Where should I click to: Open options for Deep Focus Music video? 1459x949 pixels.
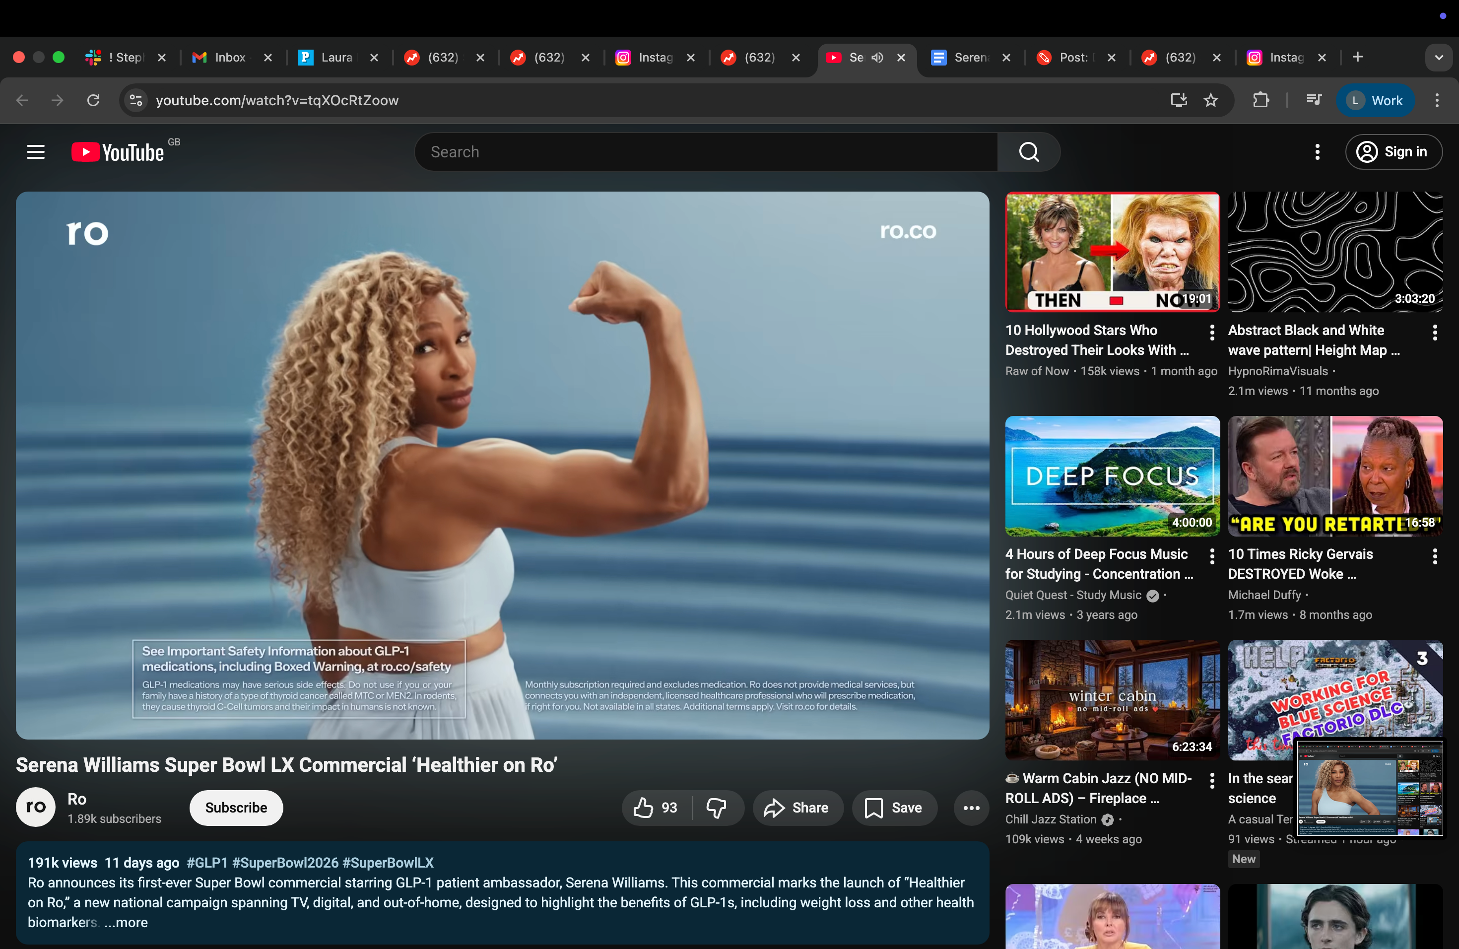tap(1211, 556)
